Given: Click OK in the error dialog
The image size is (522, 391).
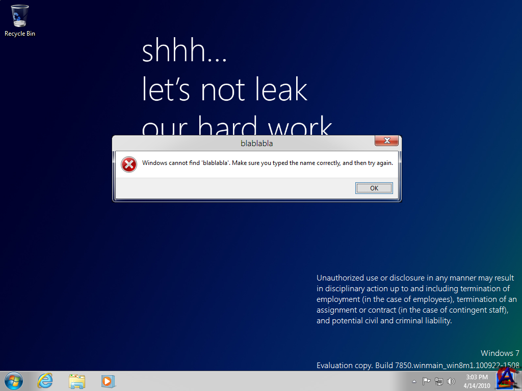Looking at the screenshot, I should (374, 188).
